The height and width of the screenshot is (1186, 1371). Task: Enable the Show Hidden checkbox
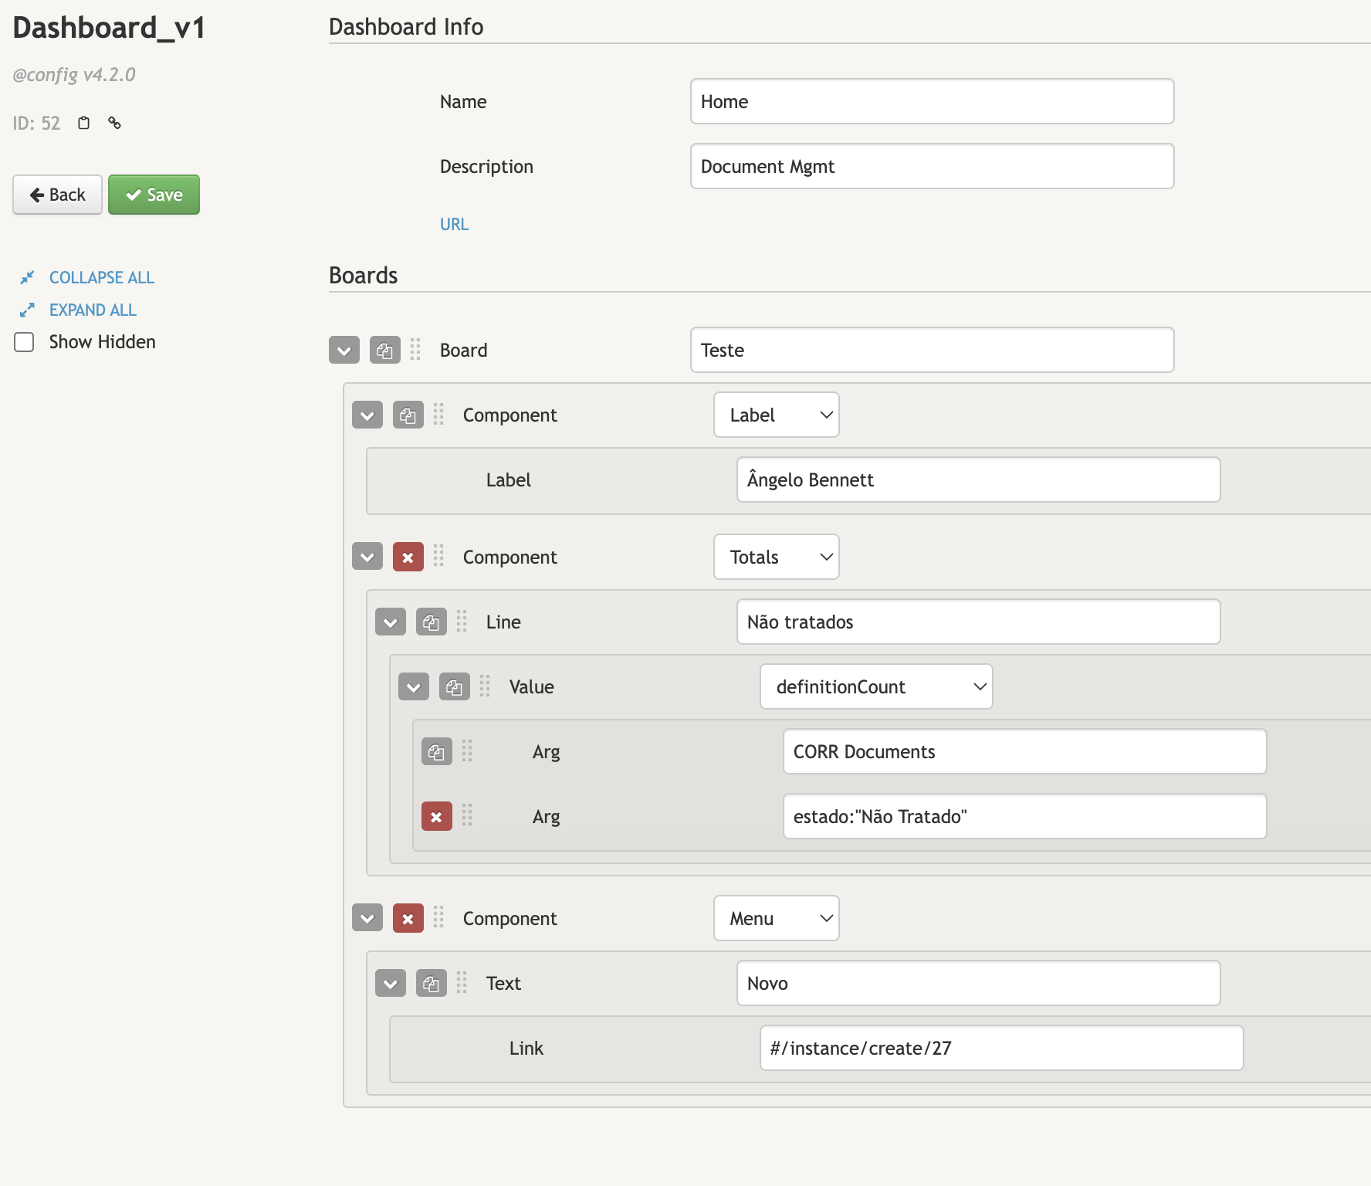click(x=25, y=342)
